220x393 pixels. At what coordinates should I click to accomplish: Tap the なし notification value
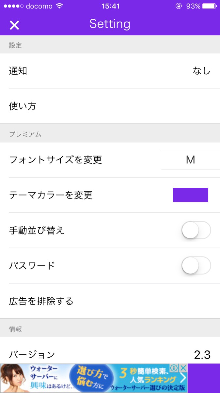click(x=201, y=71)
